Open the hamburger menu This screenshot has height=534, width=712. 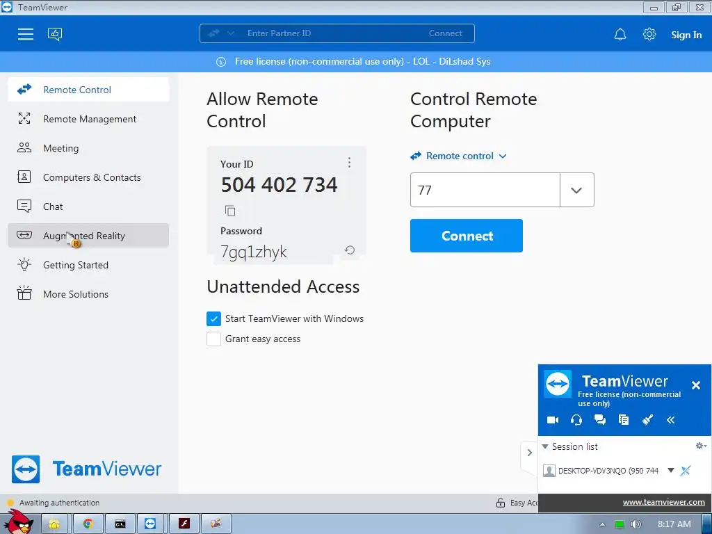pyautogui.click(x=26, y=34)
